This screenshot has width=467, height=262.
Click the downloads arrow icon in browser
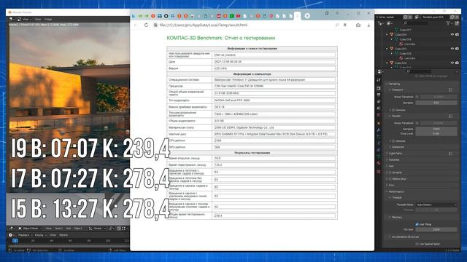pos(368,25)
